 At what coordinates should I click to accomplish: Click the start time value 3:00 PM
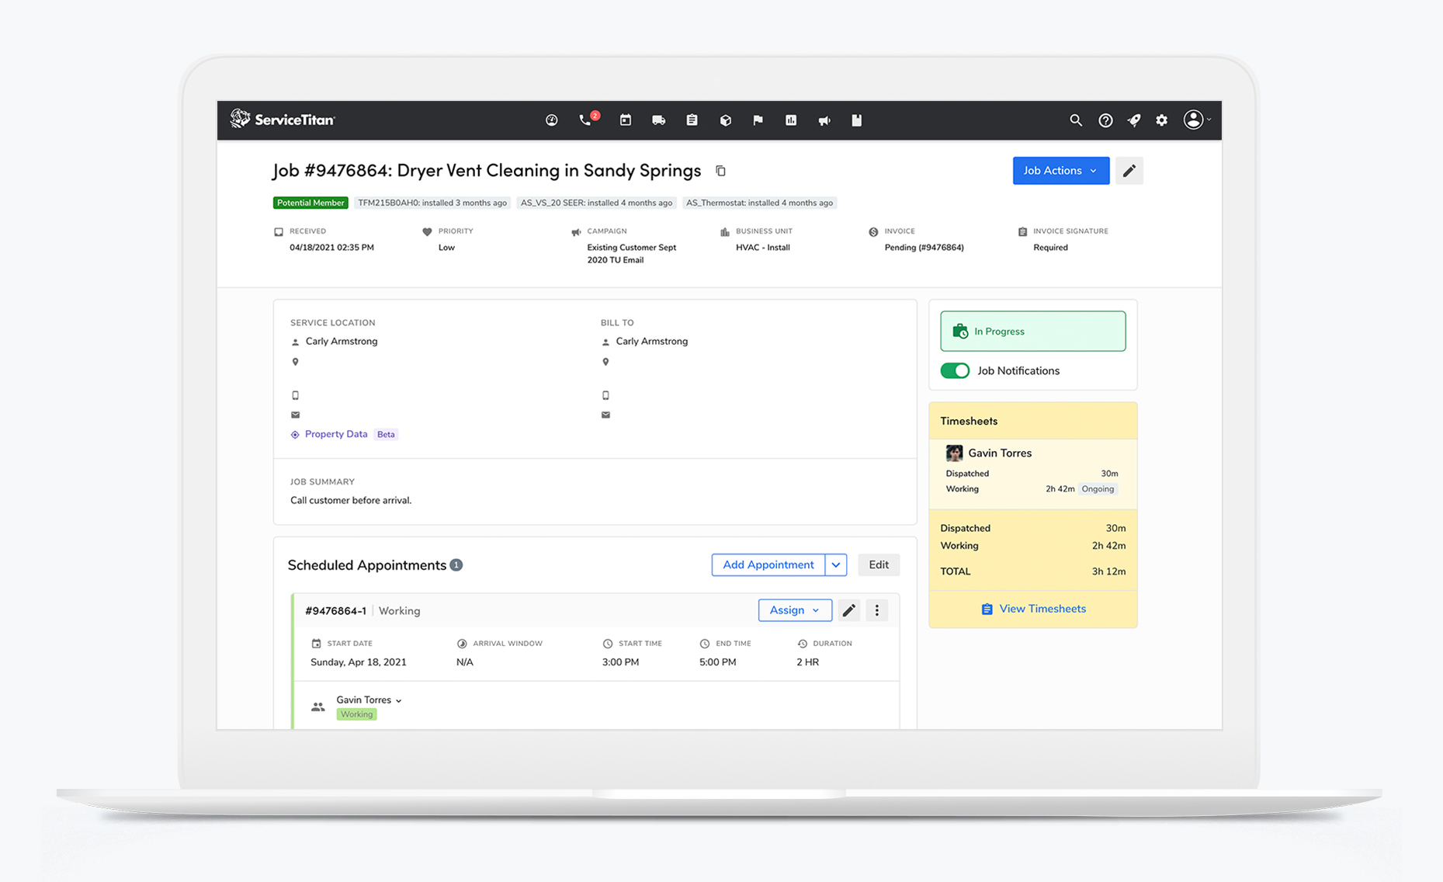click(620, 662)
